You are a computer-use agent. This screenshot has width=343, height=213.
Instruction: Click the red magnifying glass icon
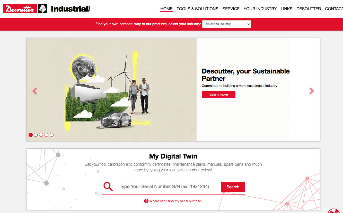point(108,187)
